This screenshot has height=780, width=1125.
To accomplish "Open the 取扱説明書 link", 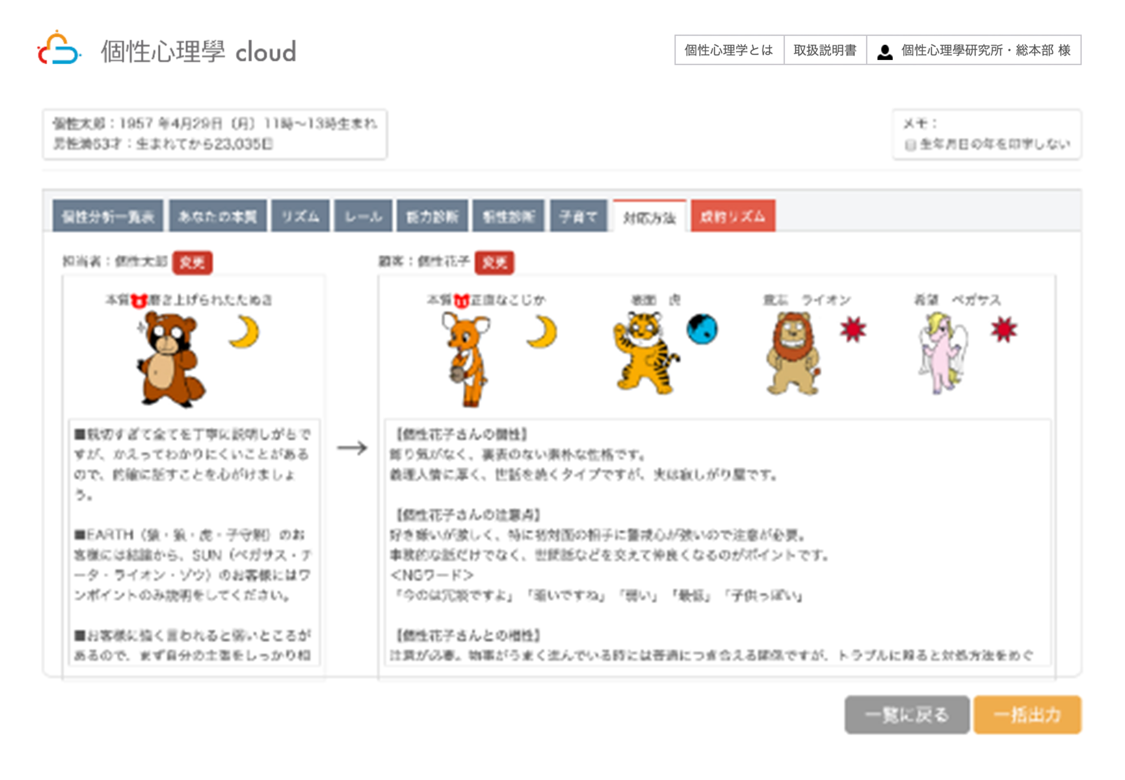I will [x=825, y=50].
